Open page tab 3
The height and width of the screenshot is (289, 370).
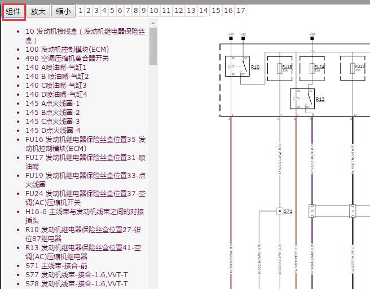(x=96, y=11)
